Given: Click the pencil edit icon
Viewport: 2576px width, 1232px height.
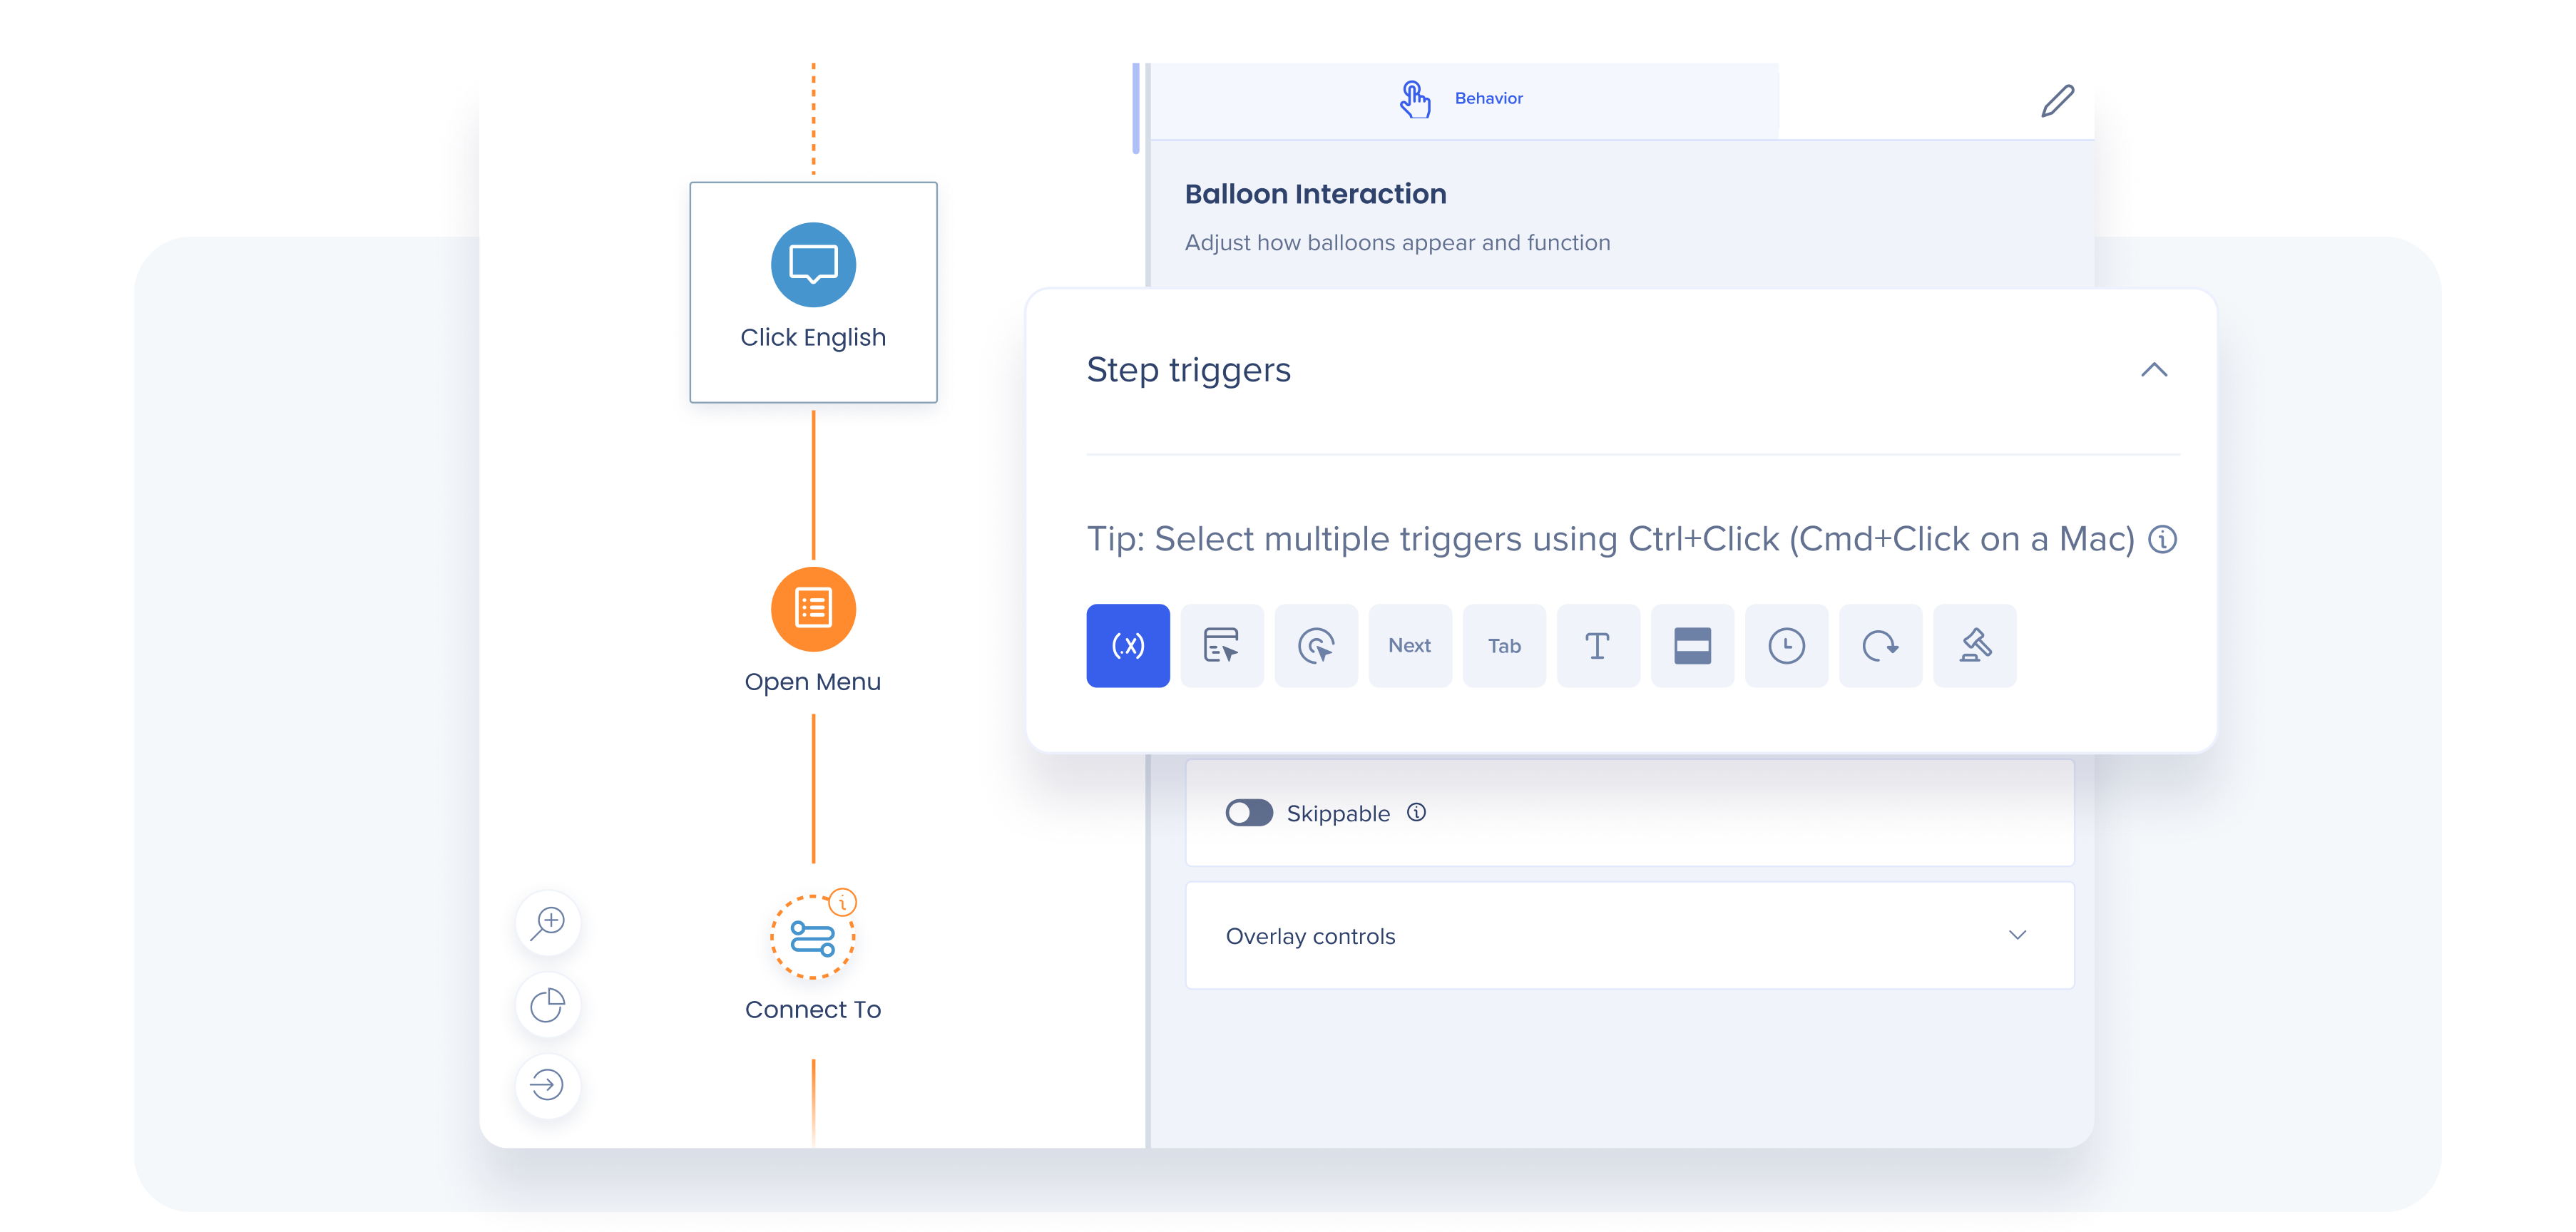Looking at the screenshot, I should point(2056,101).
